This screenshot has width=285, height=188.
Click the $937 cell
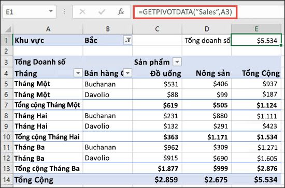click(256, 84)
